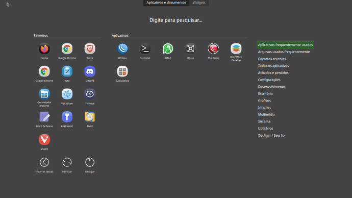This screenshot has height=198, width=352.
Task: Open the Kate text editor
Action: tap(67, 71)
